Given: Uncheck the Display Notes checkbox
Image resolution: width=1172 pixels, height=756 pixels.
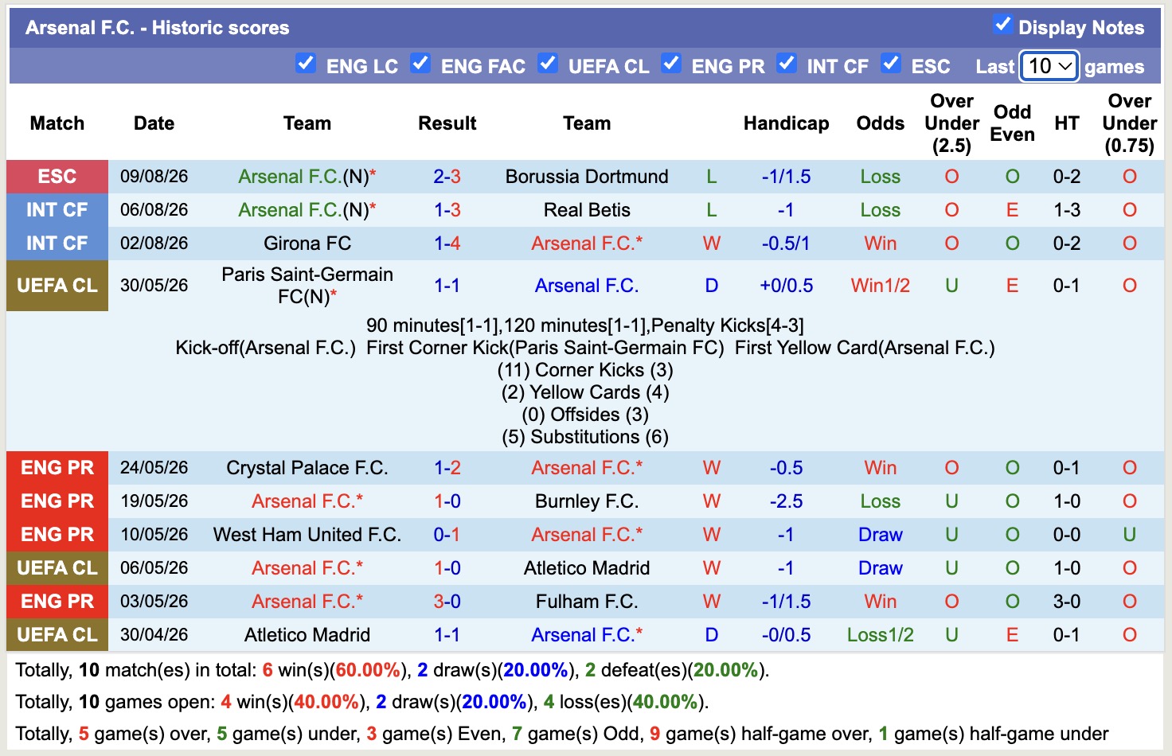Looking at the screenshot, I should 1003,25.
